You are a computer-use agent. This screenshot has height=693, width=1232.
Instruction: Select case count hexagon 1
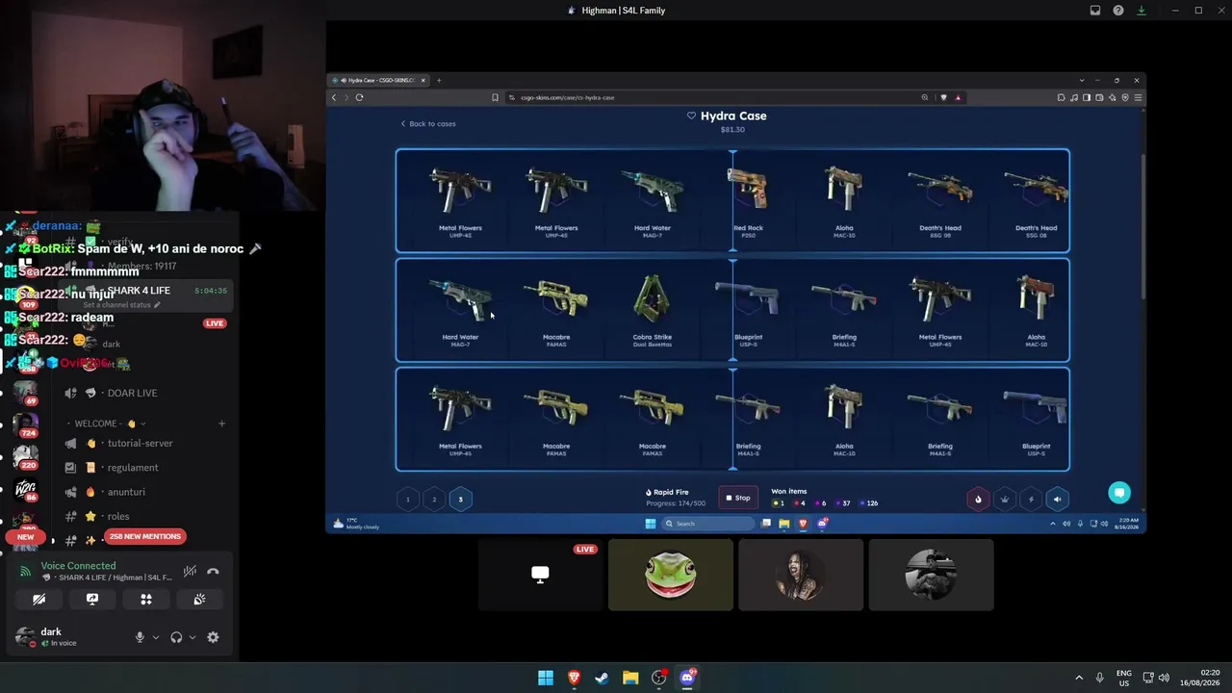point(408,500)
